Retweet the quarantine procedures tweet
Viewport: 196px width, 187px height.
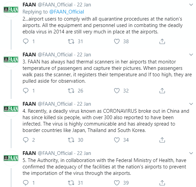pyautogui.click(x=71, y=41)
